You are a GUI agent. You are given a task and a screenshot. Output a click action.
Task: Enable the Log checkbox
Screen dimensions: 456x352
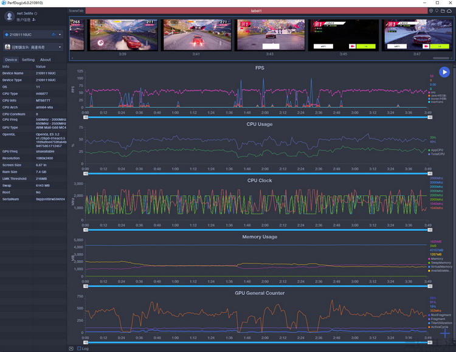coord(79,348)
